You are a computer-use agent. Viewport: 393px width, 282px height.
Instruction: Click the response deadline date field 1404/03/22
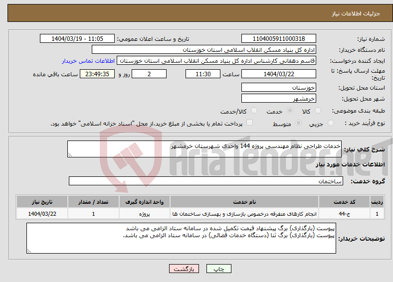click(278, 74)
